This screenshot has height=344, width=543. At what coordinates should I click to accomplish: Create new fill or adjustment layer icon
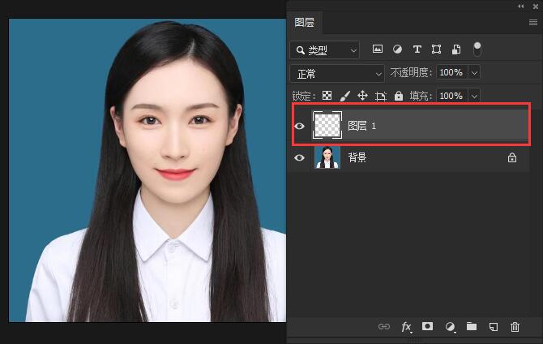point(450,327)
